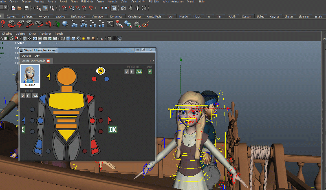Open the Lighting menu in viewport panel
The width and height of the screenshot is (326, 190).
pos(20,33)
